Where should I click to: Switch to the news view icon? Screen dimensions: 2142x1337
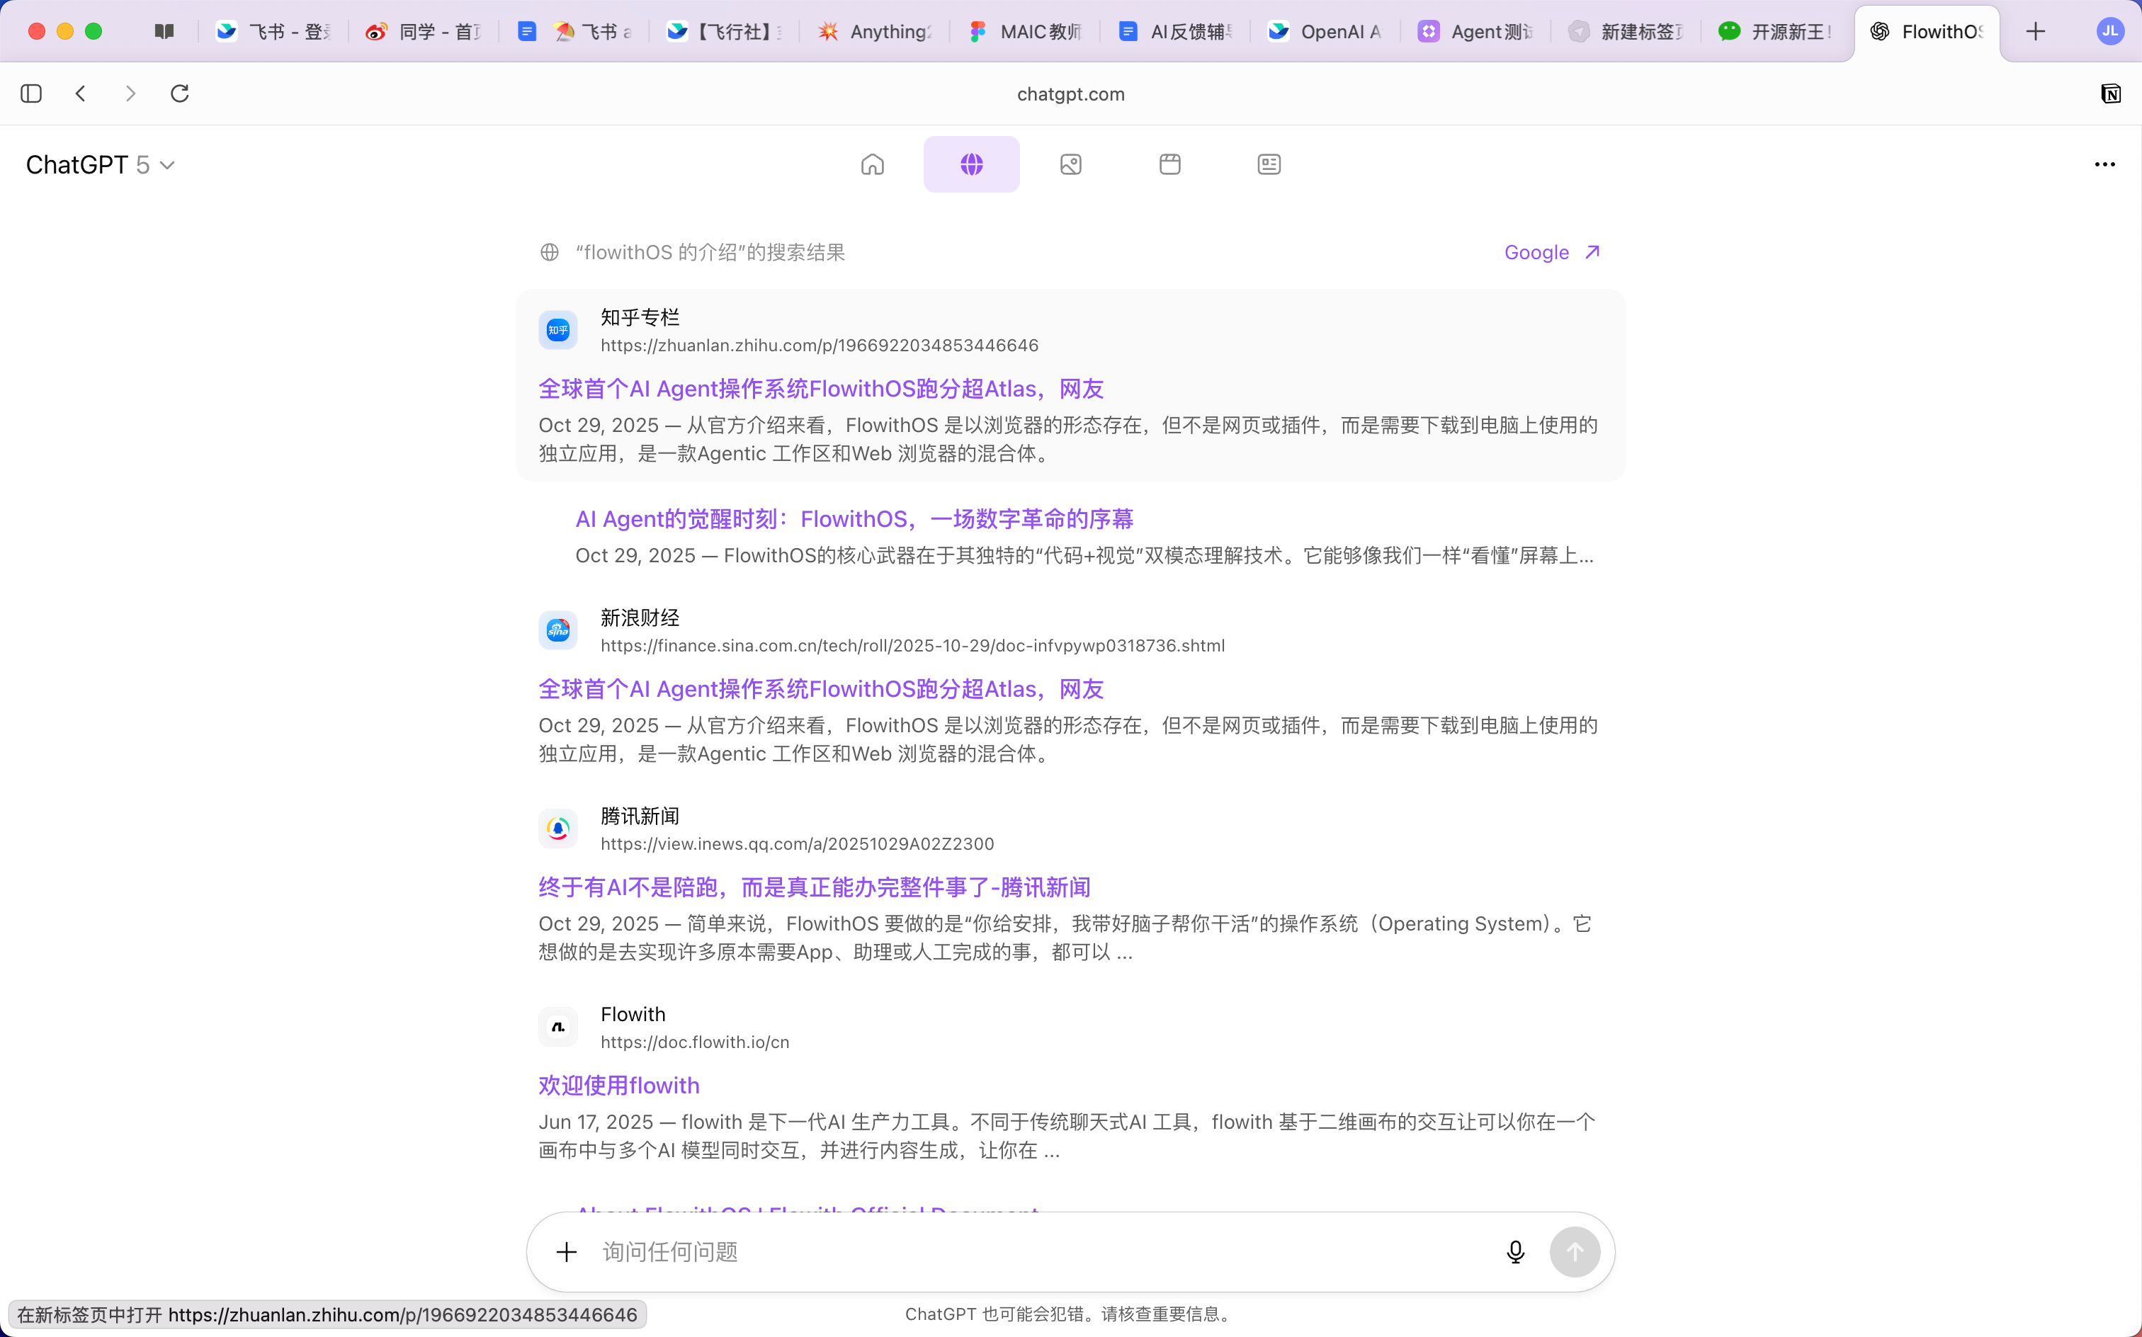pos(1268,164)
